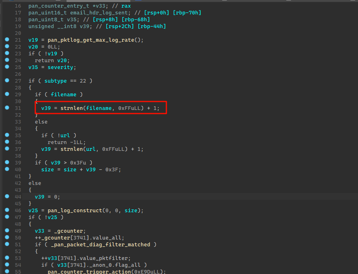Click v39 on line 44

pos(40,197)
